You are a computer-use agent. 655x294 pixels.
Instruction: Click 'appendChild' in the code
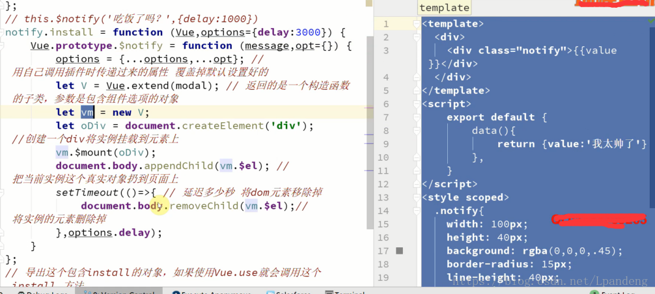pos(179,166)
